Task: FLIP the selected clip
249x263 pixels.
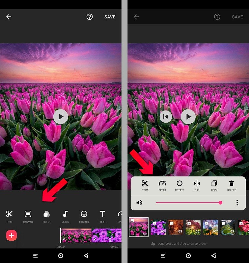Action: tap(197, 186)
